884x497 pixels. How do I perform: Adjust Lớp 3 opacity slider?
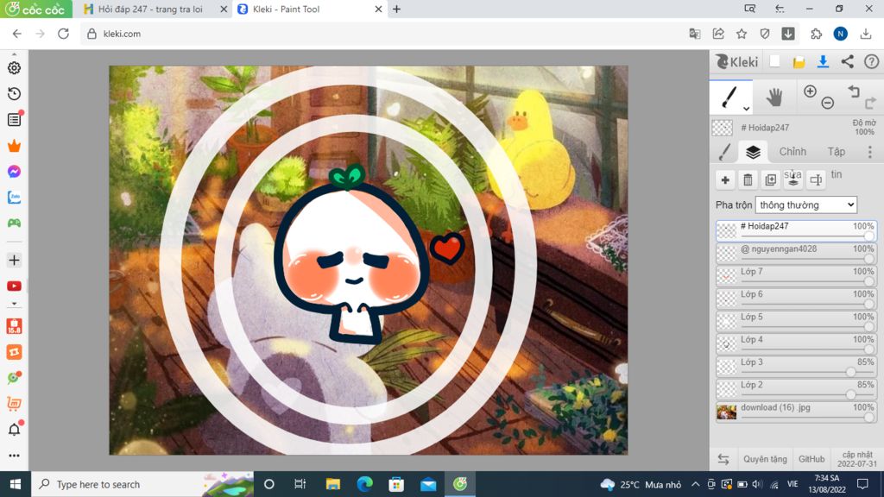coord(850,372)
